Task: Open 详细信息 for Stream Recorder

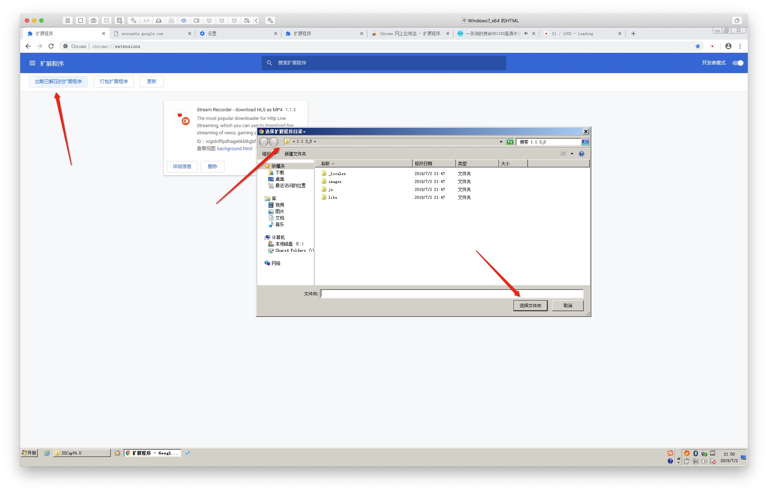Action: pos(182,166)
